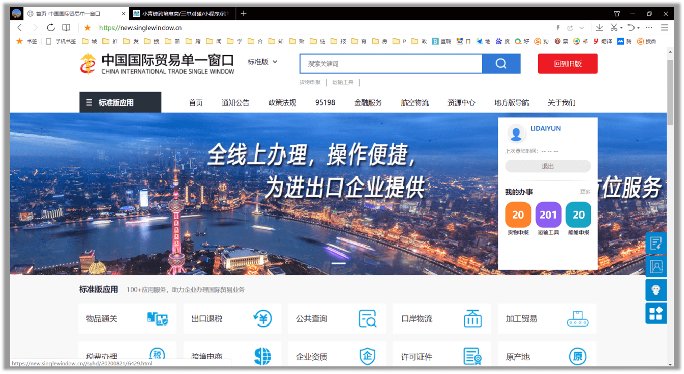Expand the address bar chevron dropdown
This screenshot has width=684, height=374.
click(x=582, y=27)
